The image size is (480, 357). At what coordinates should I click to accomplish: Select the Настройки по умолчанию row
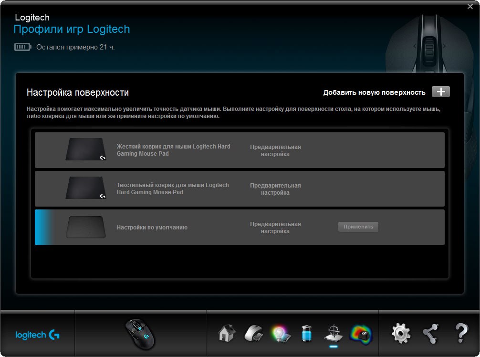click(240, 227)
